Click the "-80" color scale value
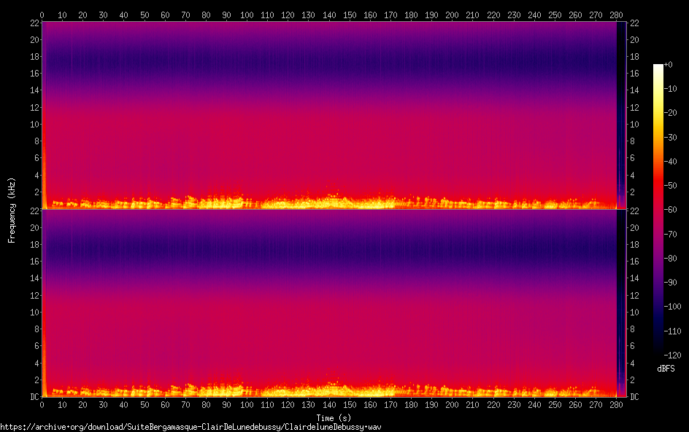This screenshot has width=689, height=432. click(x=670, y=259)
